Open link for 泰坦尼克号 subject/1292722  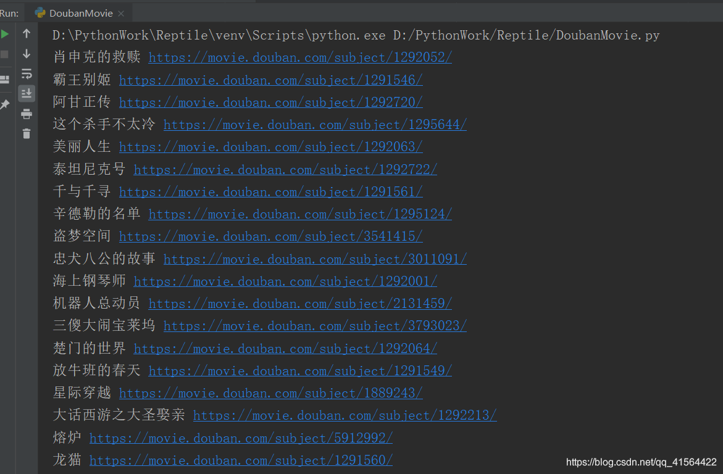pyautogui.click(x=285, y=170)
